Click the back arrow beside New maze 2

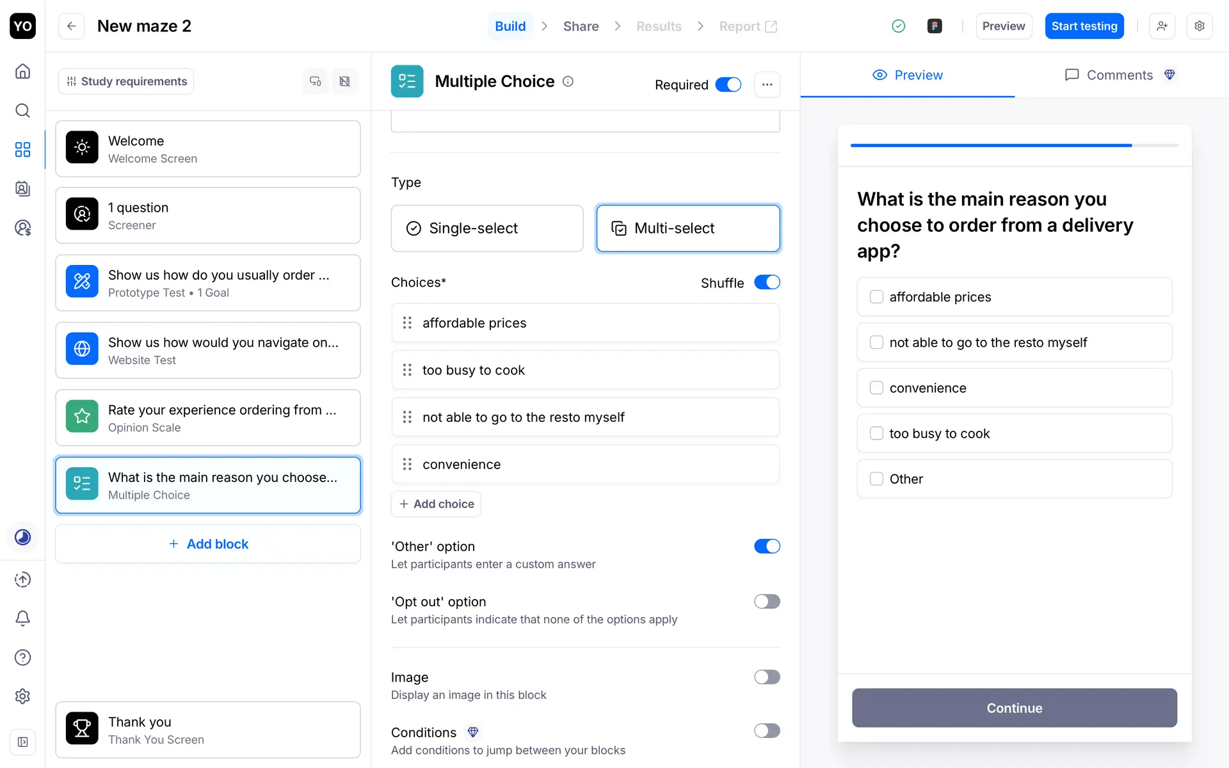[x=71, y=26]
